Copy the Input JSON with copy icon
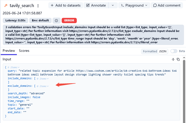Image resolution: width=186 pixels, height=123 pixels. point(178,59)
